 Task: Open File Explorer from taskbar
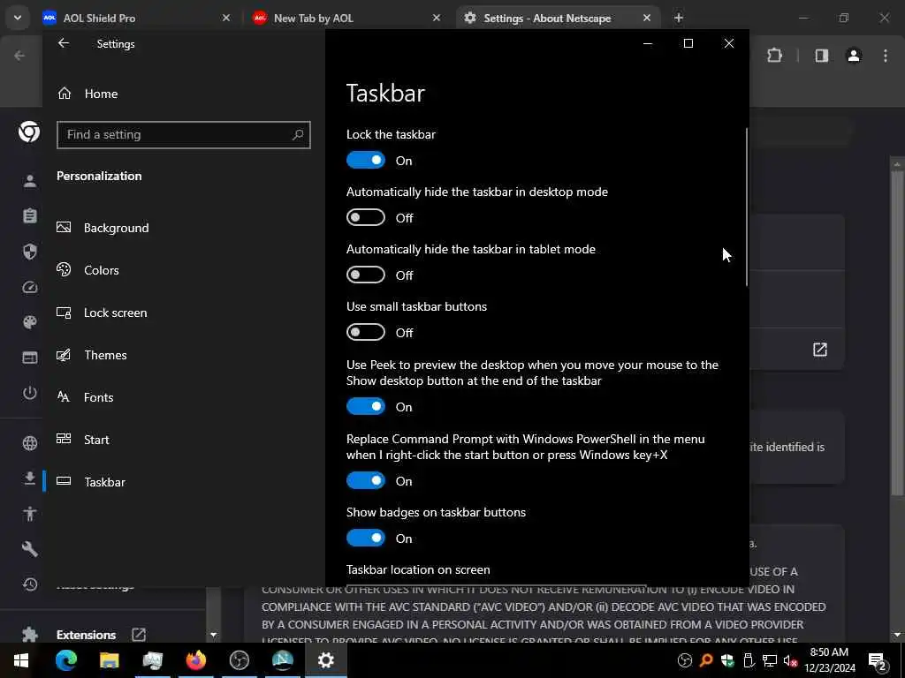109,660
